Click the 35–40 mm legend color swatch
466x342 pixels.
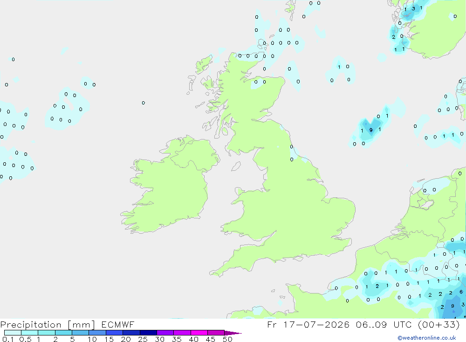[x=182, y=333]
